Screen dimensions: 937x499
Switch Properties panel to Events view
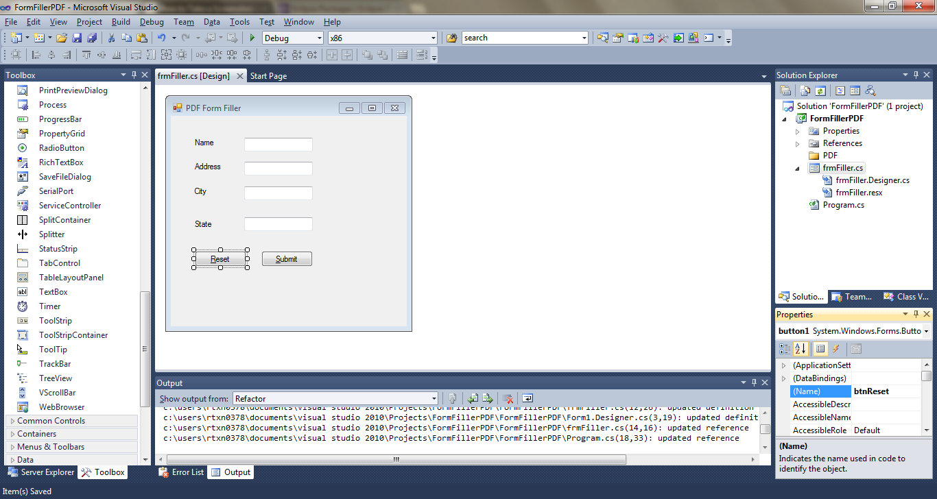pos(835,348)
